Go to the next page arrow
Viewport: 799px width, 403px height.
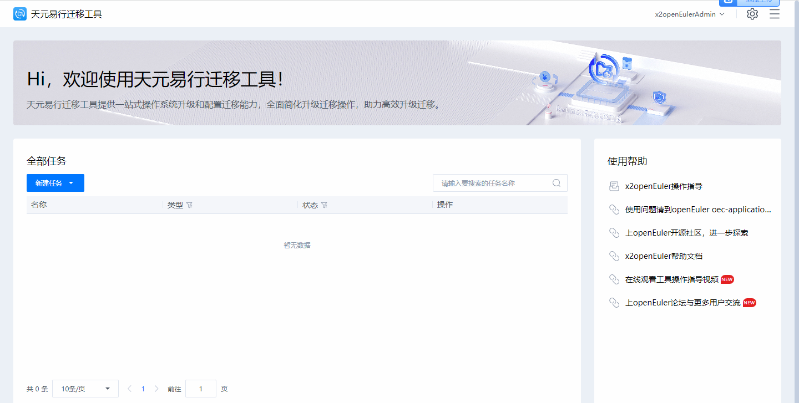point(156,389)
